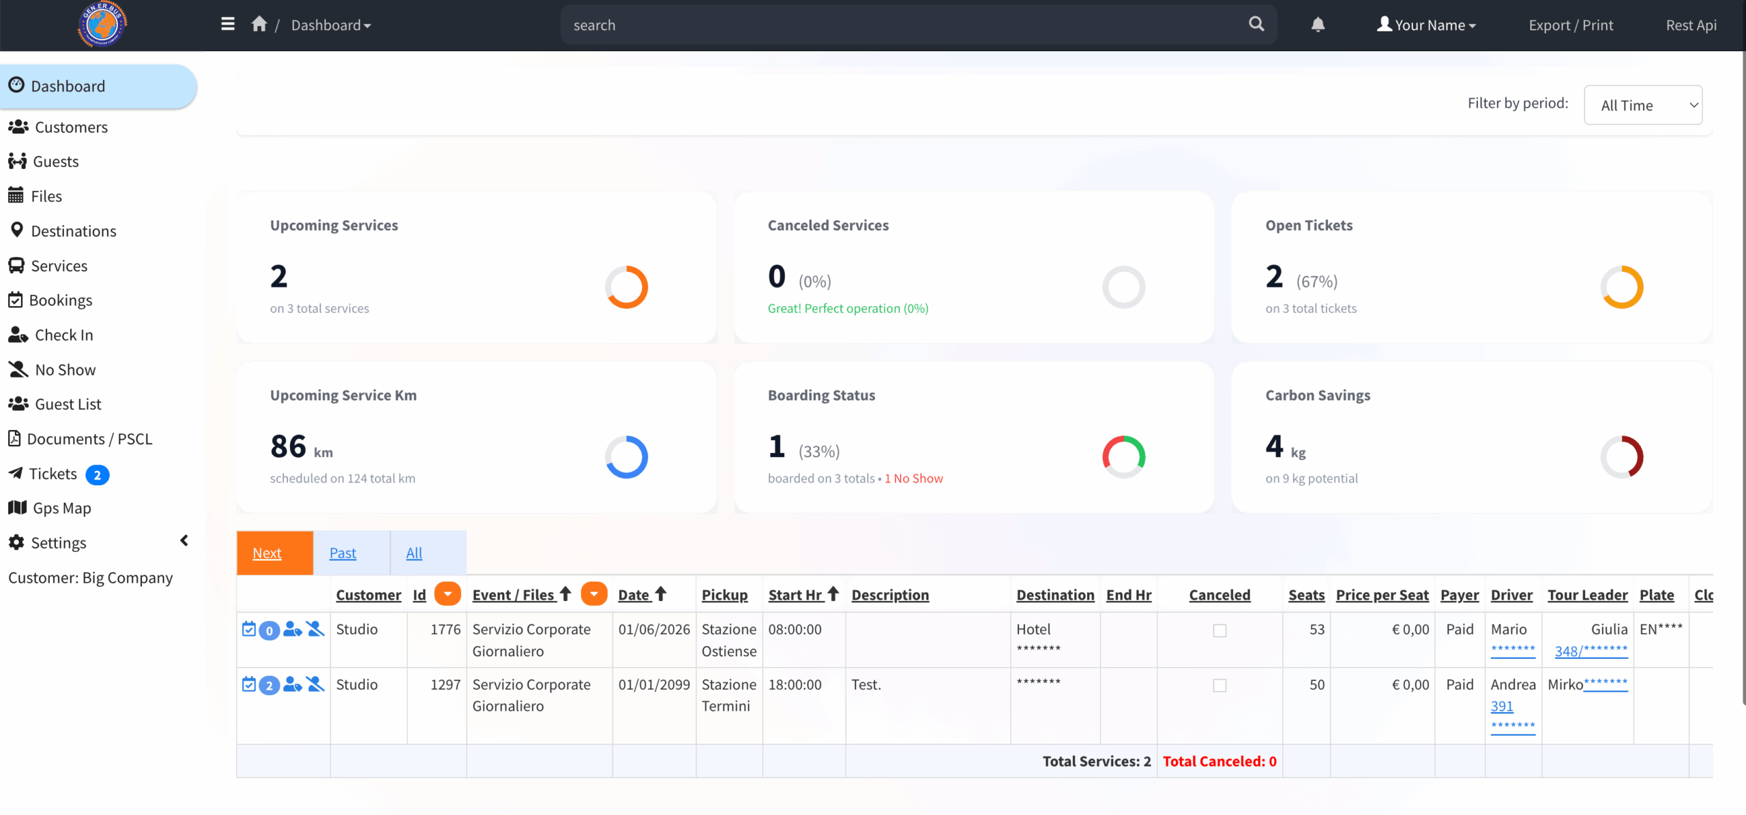Click the red '1 No Show' text
This screenshot has width=1746, height=815.
coord(914,478)
